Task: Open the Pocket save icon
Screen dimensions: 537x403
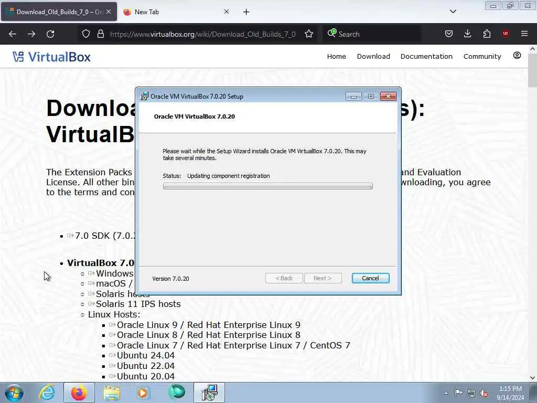Action: [449, 34]
